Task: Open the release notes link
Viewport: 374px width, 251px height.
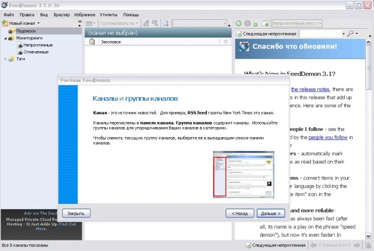Action: point(310,90)
